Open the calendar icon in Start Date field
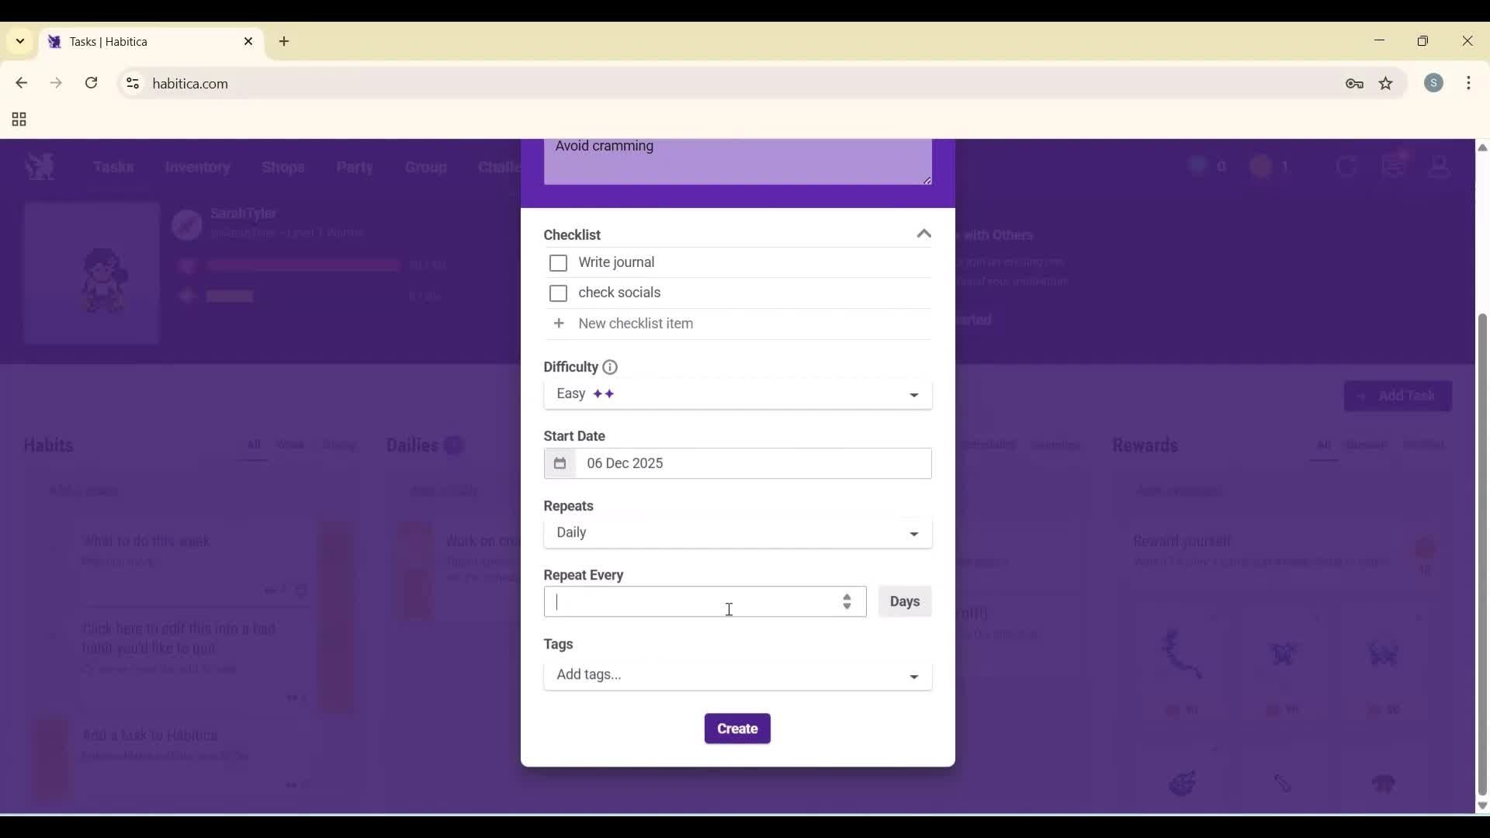The image size is (1490, 838). click(560, 463)
